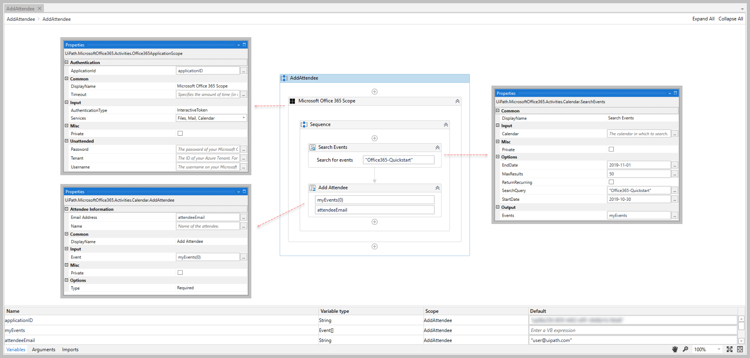Image resolution: width=750 pixels, height=358 pixels.
Task: Click the AddAttendee sequence header icon
Action: [284, 78]
